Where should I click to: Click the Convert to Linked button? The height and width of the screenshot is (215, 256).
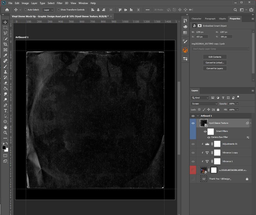pos(215,63)
